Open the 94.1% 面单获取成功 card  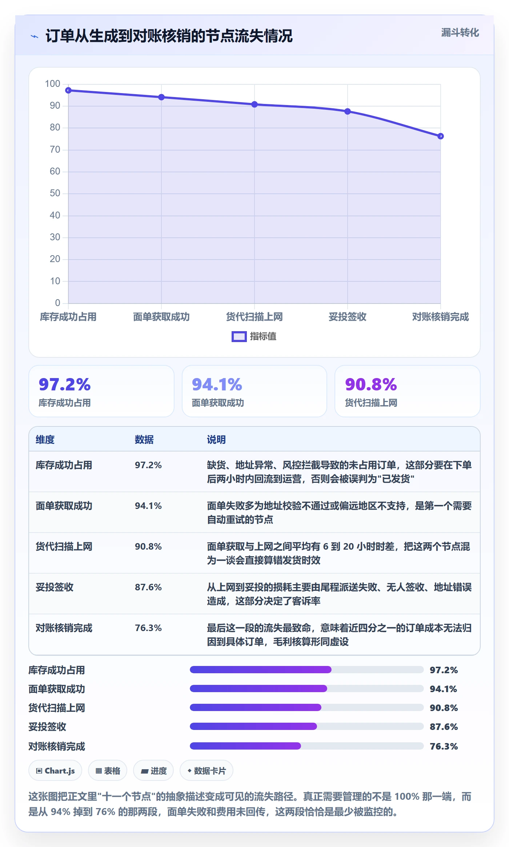(254, 391)
